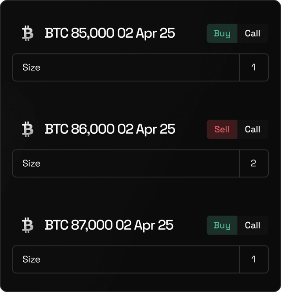Image resolution: width=281 pixels, height=292 pixels.
Task: Toggle the Sell side on BTC 86,000
Action: 222,129
